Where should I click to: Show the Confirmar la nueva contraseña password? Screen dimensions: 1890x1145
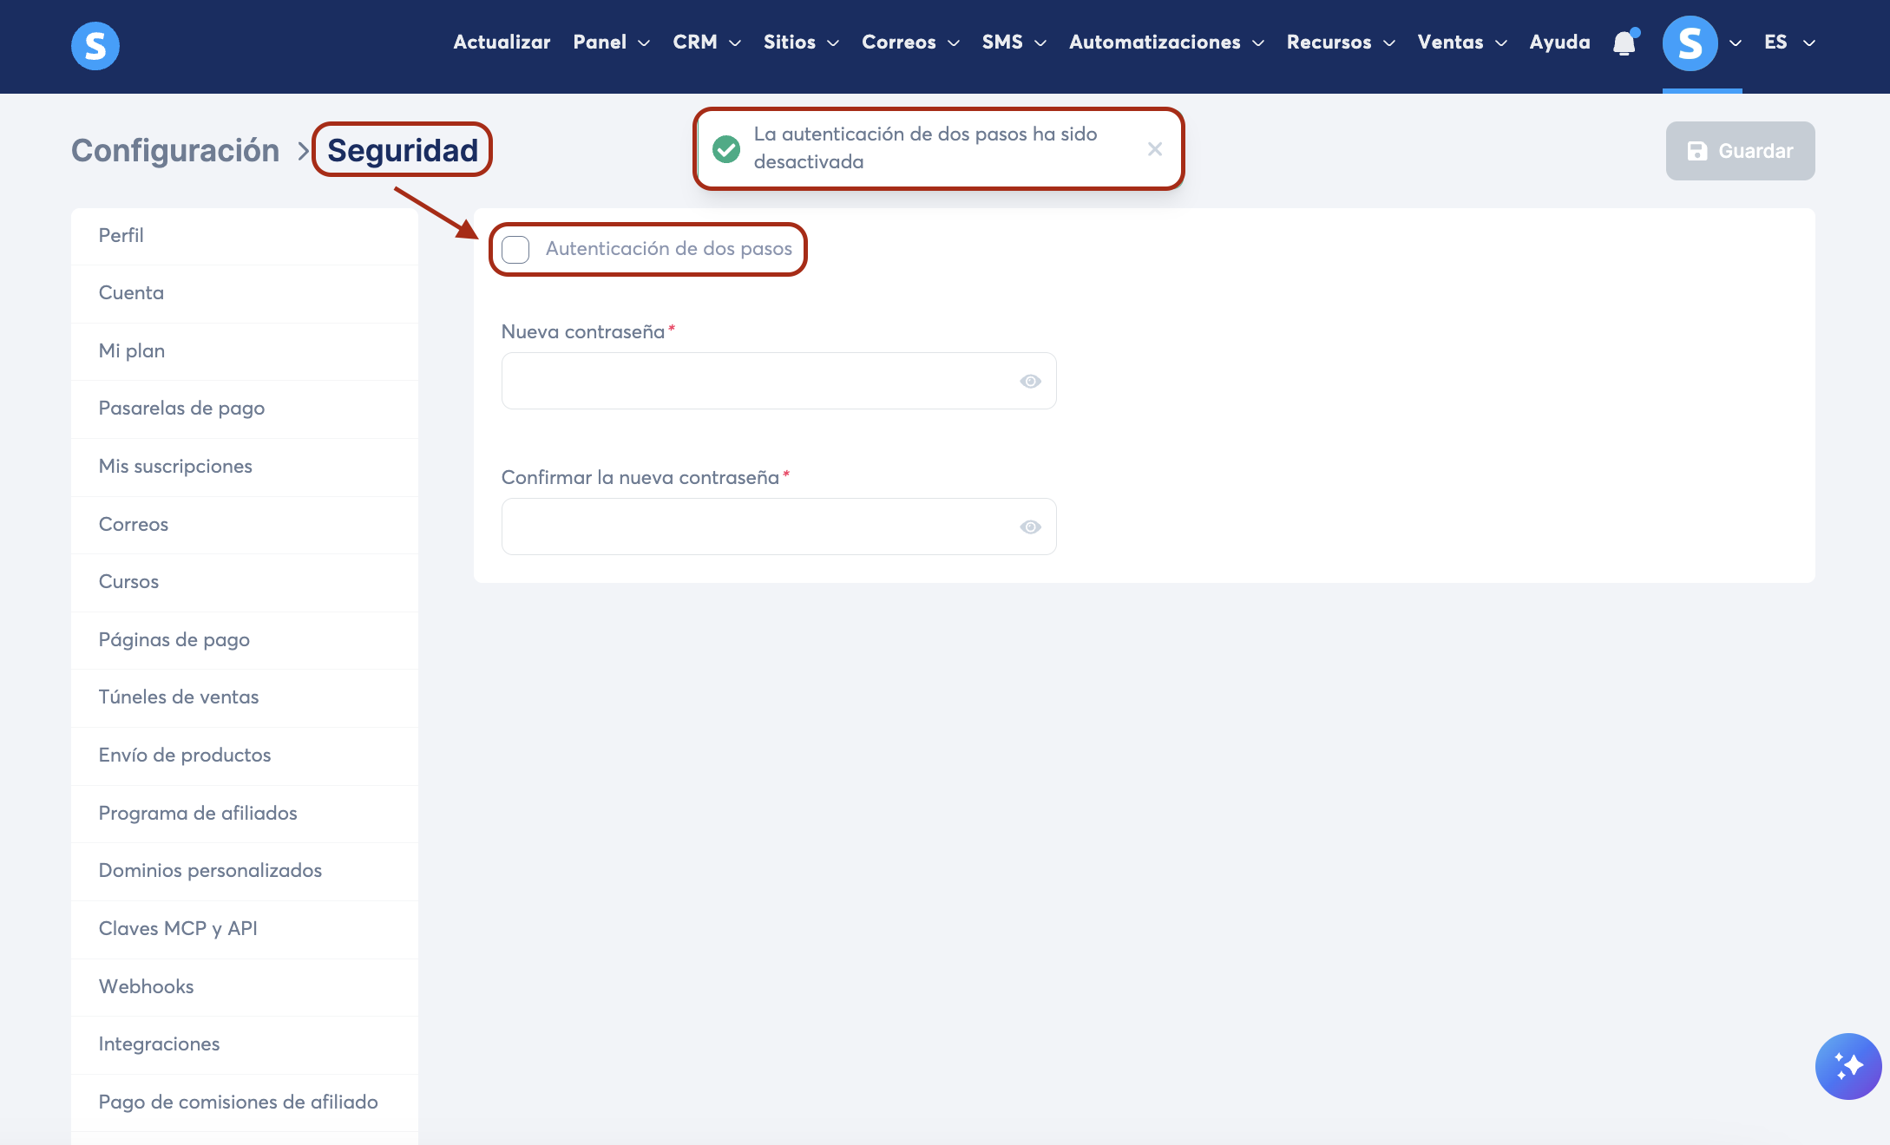[x=1030, y=527]
